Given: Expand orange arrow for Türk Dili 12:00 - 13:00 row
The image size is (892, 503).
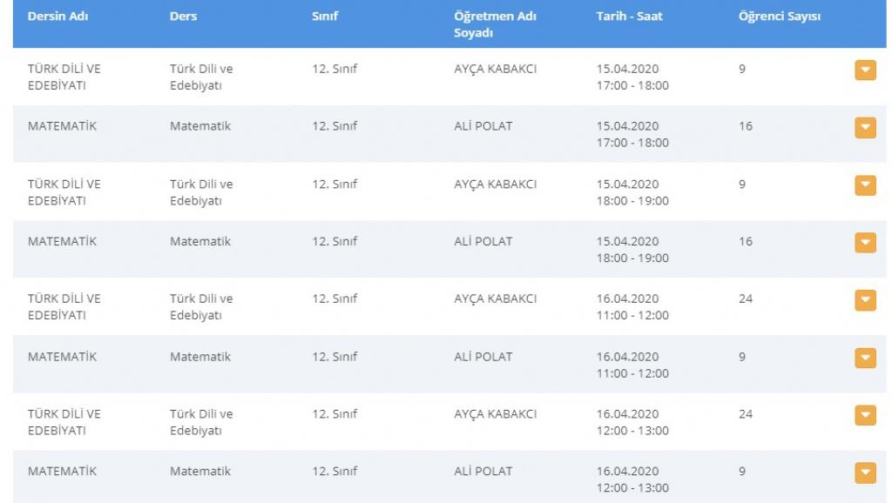Looking at the screenshot, I should [x=865, y=415].
